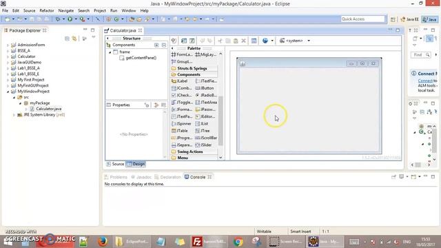The height and width of the screenshot is (248, 441).
Task: Choose the JSeparator palette component
Action: tap(182, 145)
